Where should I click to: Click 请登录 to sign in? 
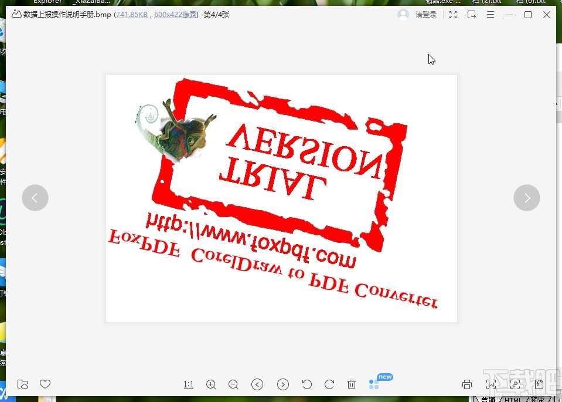point(426,15)
